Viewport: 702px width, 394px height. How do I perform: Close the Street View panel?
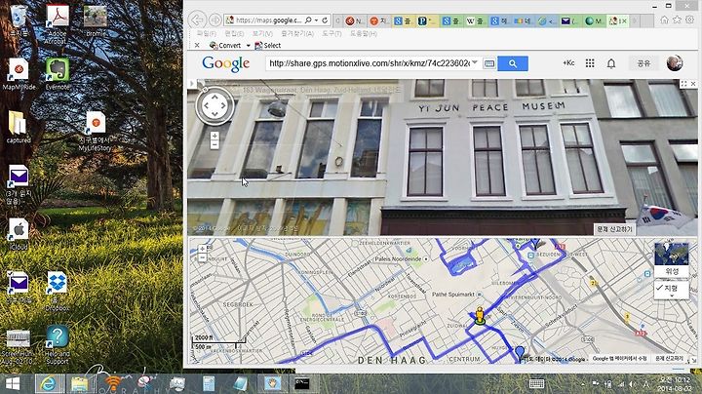point(693,84)
